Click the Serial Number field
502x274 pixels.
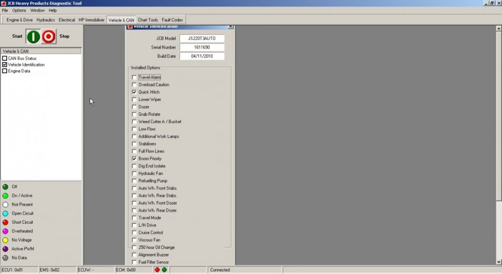(x=202, y=47)
